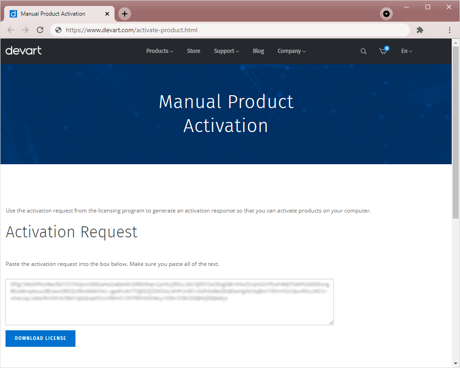The image size is (460, 368).
Task: Click the Devart logo in header
Action: (23, 51)
